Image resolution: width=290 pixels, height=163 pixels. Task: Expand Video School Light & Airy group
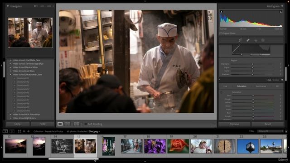(x=10, y=118)
